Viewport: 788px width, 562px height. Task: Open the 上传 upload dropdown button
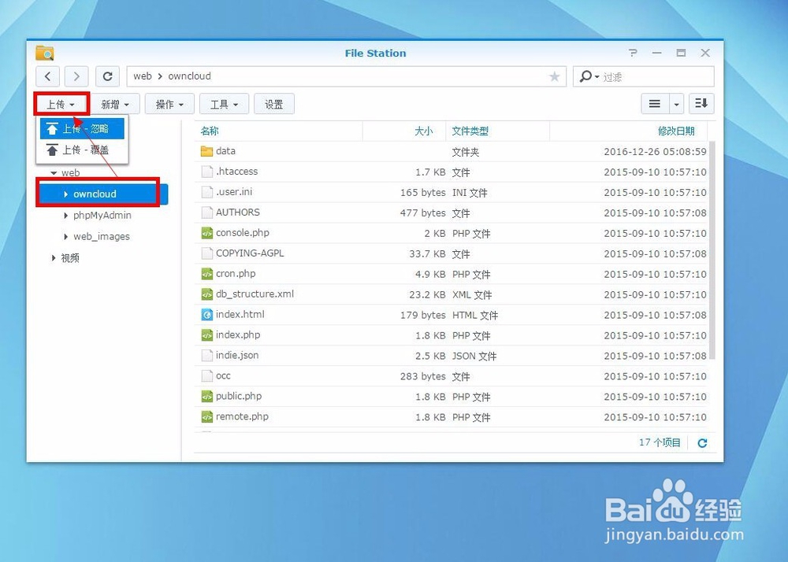(x=61, y=104)
